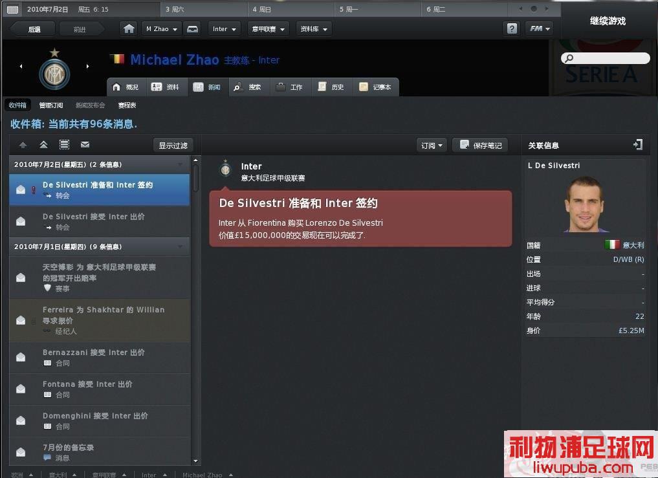Open the help question mark icon
The image size is (658, 478).
512,28
